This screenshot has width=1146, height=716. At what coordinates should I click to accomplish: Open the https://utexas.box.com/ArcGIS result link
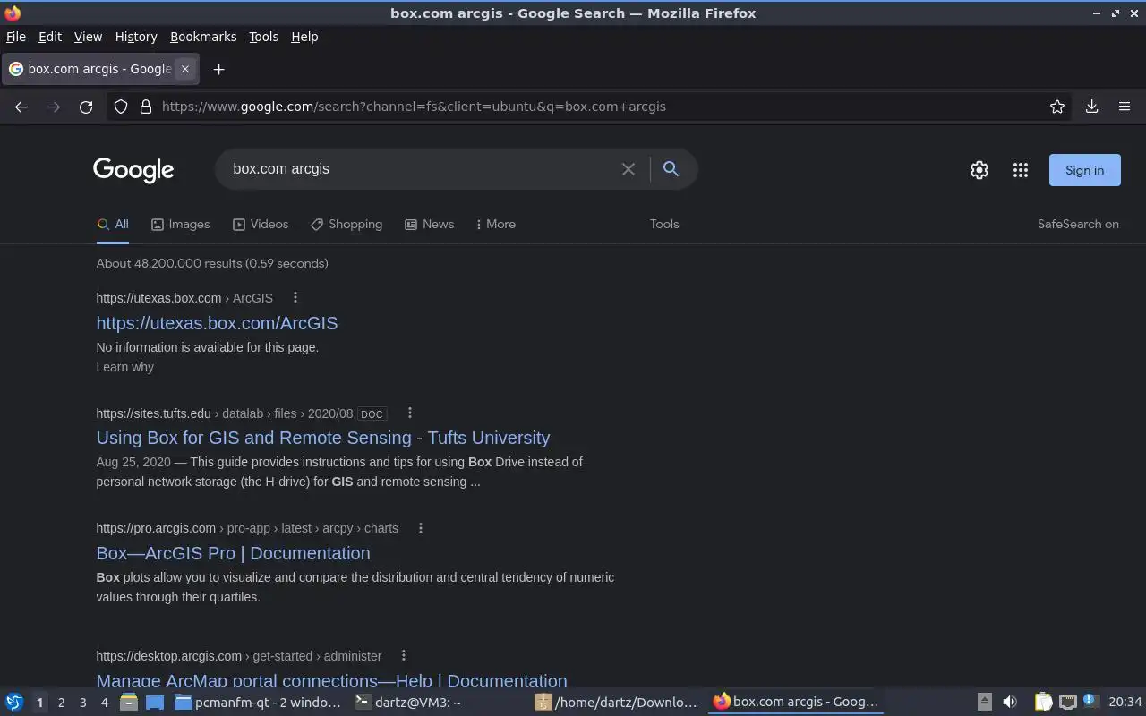pyautogui.click(x=217, y=323)
